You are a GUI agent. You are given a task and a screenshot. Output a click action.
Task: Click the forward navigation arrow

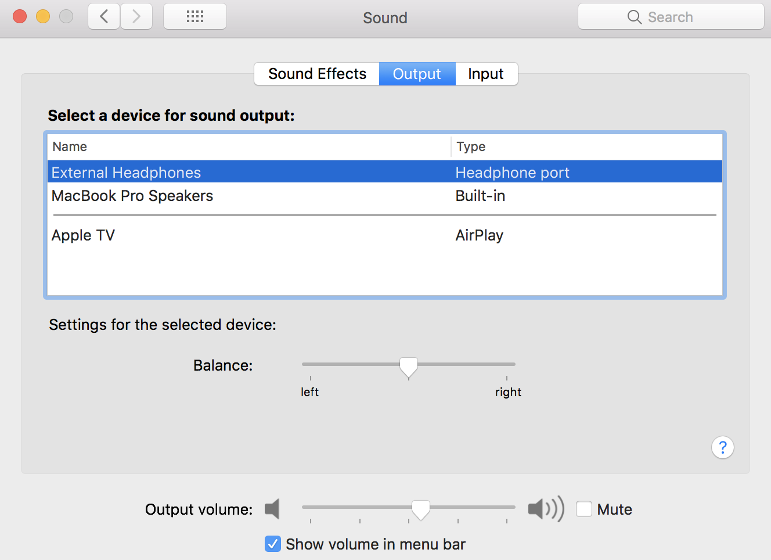pyautogui.click(x=136, y=17)
